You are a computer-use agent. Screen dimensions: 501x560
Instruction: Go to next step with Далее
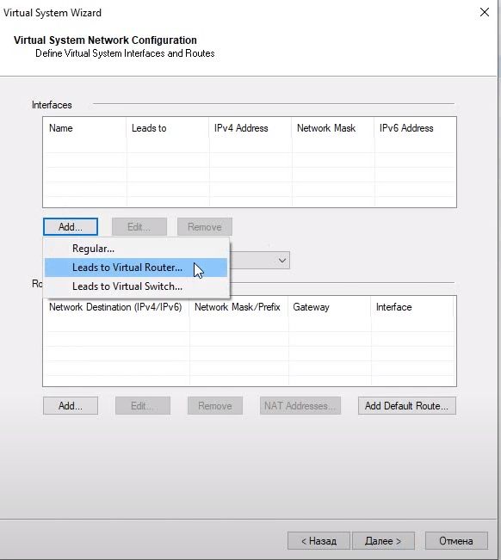[x=383, y=541]
